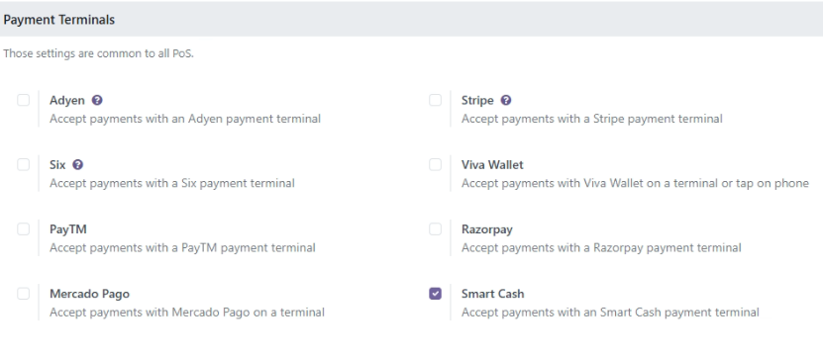Click the 'Mercado Pago' title label
Image resolution: width=823 pixels, height=360 pixels.
[x=90, y=294]
